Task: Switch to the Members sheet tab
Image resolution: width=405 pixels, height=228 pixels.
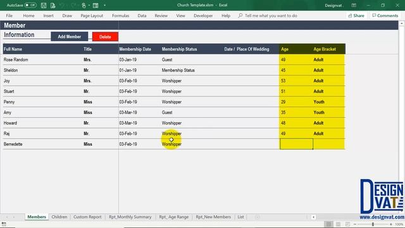Action: point(37,217)
